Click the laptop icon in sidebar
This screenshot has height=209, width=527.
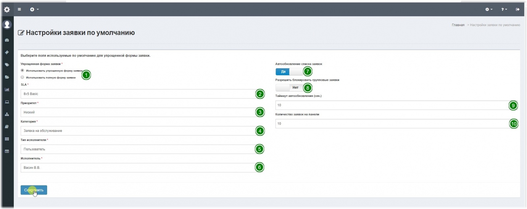7,102
